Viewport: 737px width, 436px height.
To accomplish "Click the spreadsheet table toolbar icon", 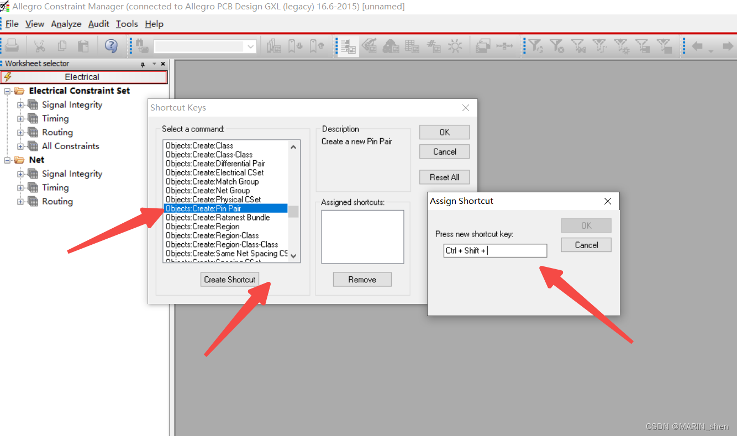I will click(412, 46).
